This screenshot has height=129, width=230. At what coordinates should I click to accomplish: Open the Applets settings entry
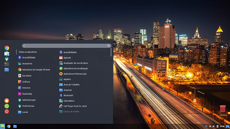point(65,79)
